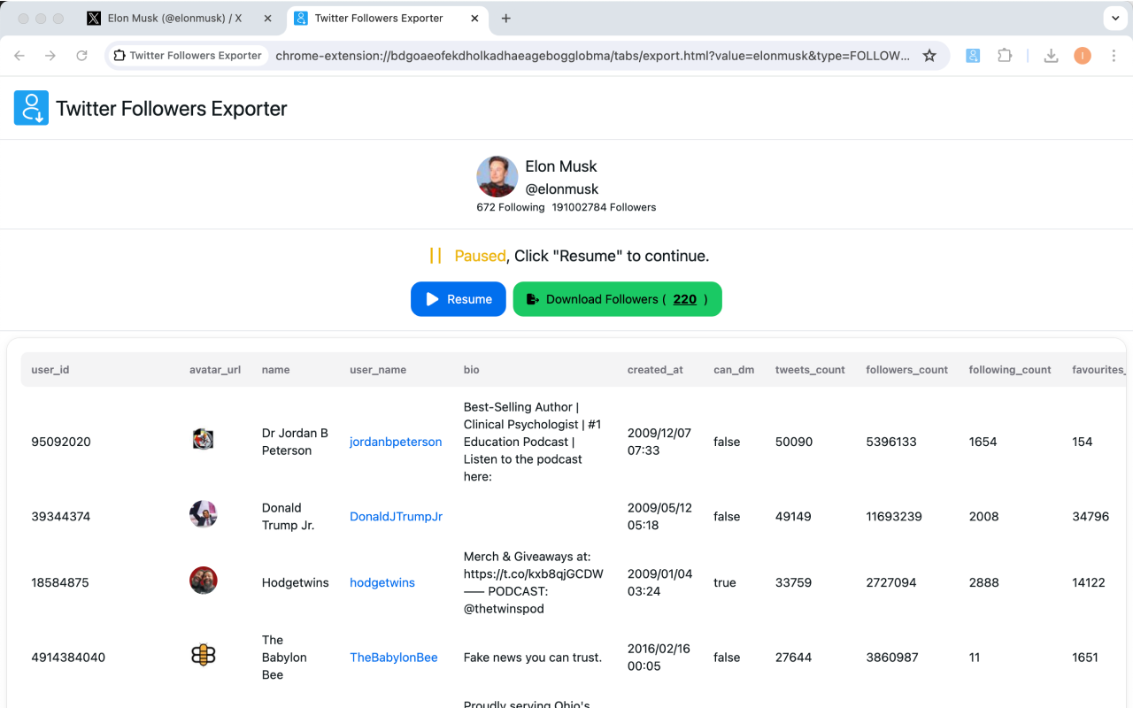This screenshot has height=708, width=1133.
Task: Click the green export icon on Download Followers
Action: tap(531, 299)
